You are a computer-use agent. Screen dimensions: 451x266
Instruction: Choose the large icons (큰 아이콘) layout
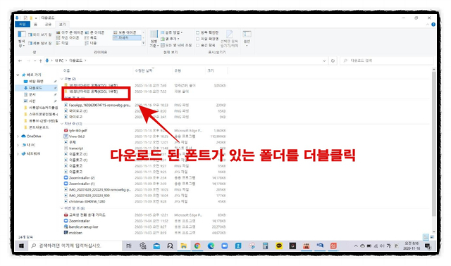tap(94, 32)
